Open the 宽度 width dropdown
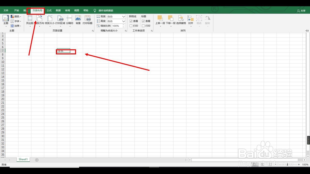This screenshot has height=174, width=310. (124, 17)
